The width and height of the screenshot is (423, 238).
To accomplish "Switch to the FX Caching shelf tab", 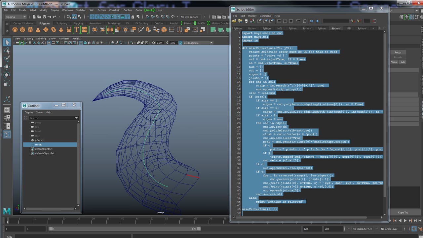I will 142,23.
